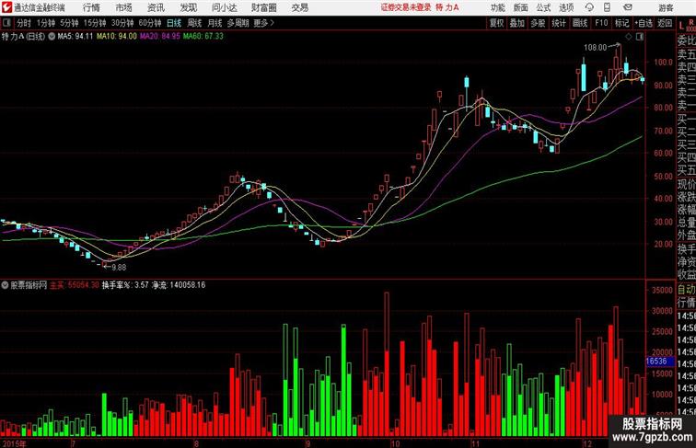Click month 8 on the time axis
This screenshot has height=448, width=696.
click(x=196, y=443)
